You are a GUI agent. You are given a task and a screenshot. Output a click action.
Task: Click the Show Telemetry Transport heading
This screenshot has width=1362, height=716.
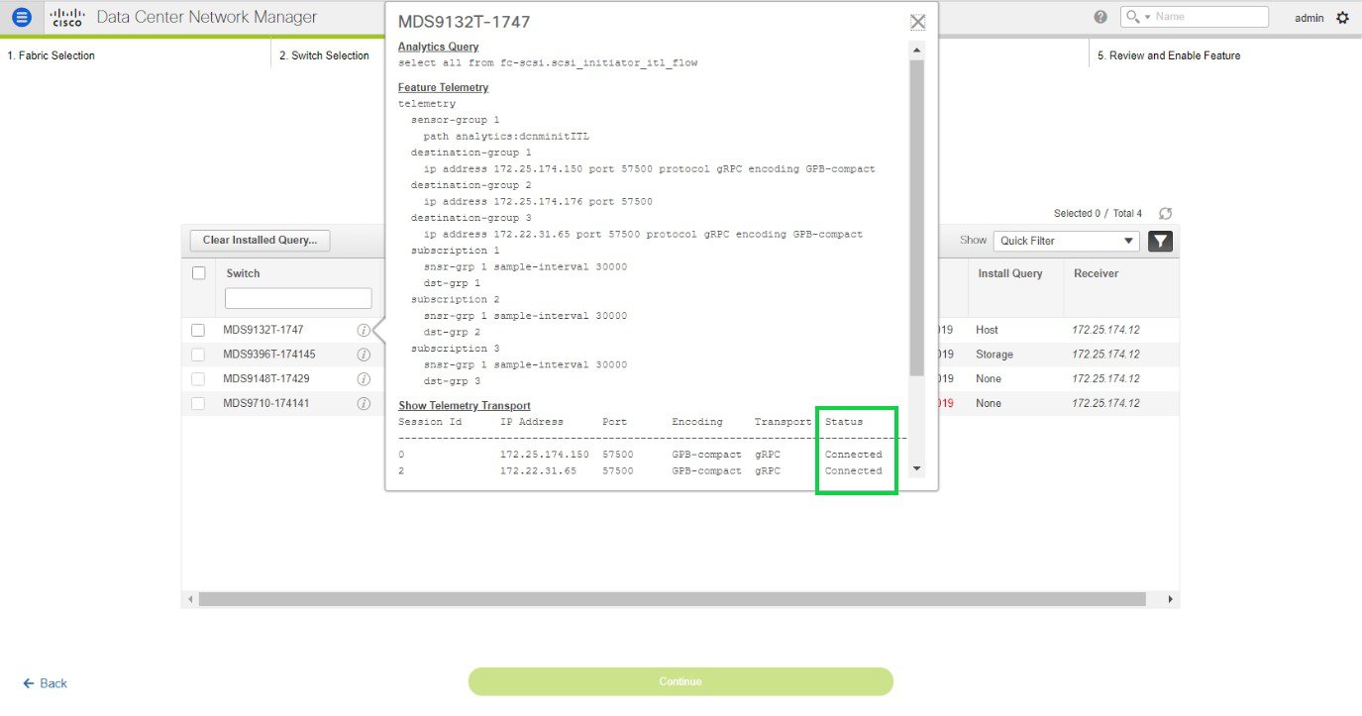464,406
